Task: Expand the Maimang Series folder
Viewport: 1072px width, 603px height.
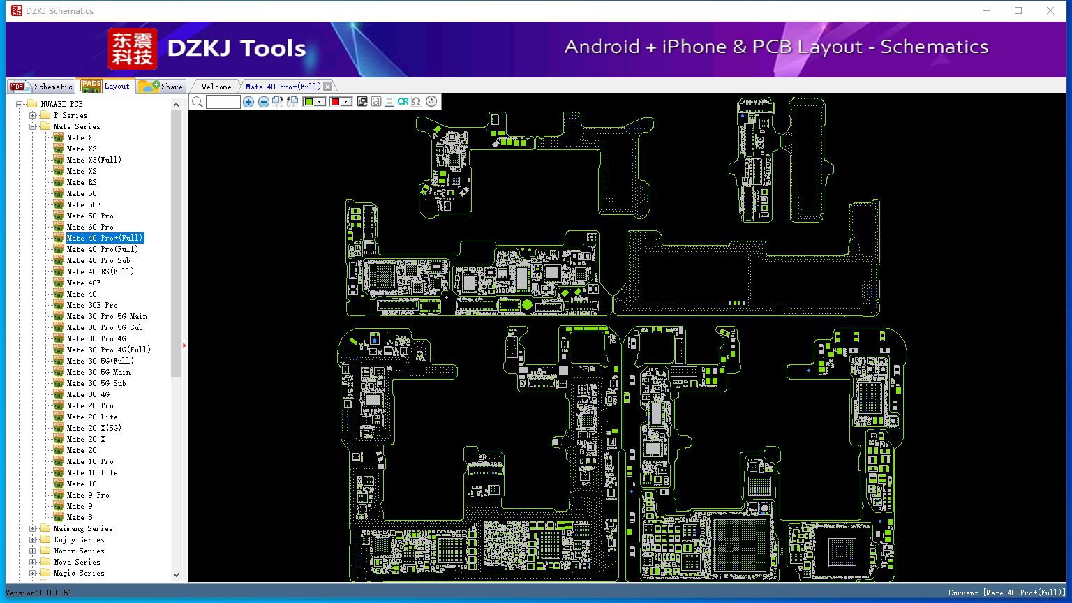Action: [x=33, y=528]
